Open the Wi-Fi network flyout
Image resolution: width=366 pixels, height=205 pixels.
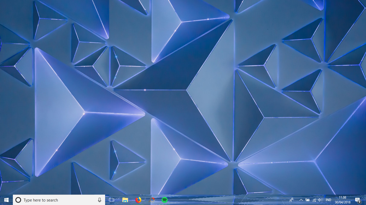(314, 200)
